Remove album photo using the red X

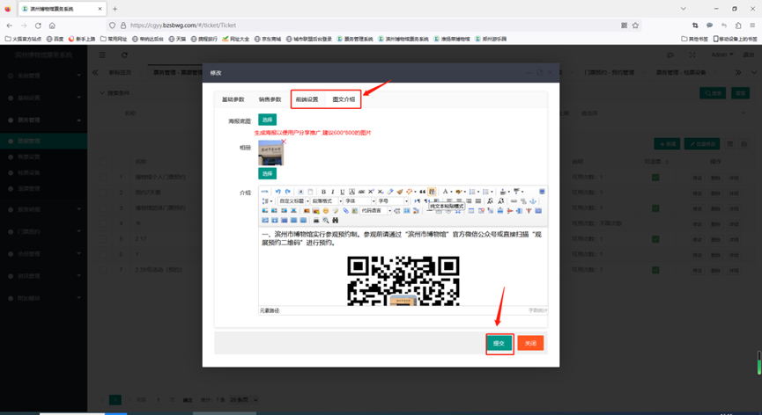coord(284,142)
